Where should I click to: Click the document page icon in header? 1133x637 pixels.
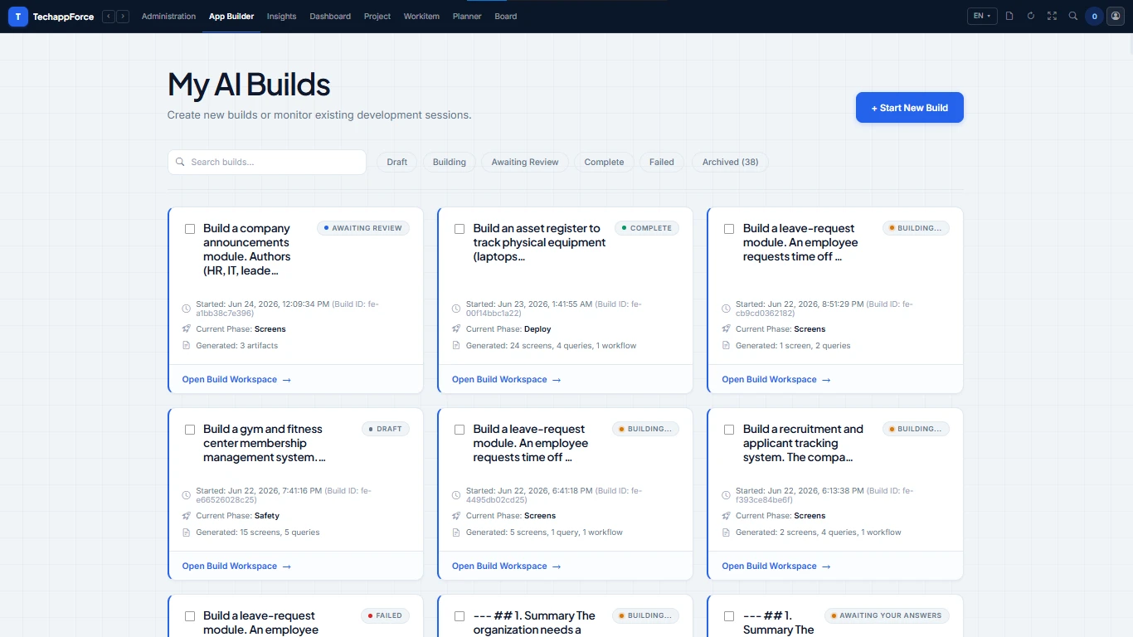pos(1009,16)
